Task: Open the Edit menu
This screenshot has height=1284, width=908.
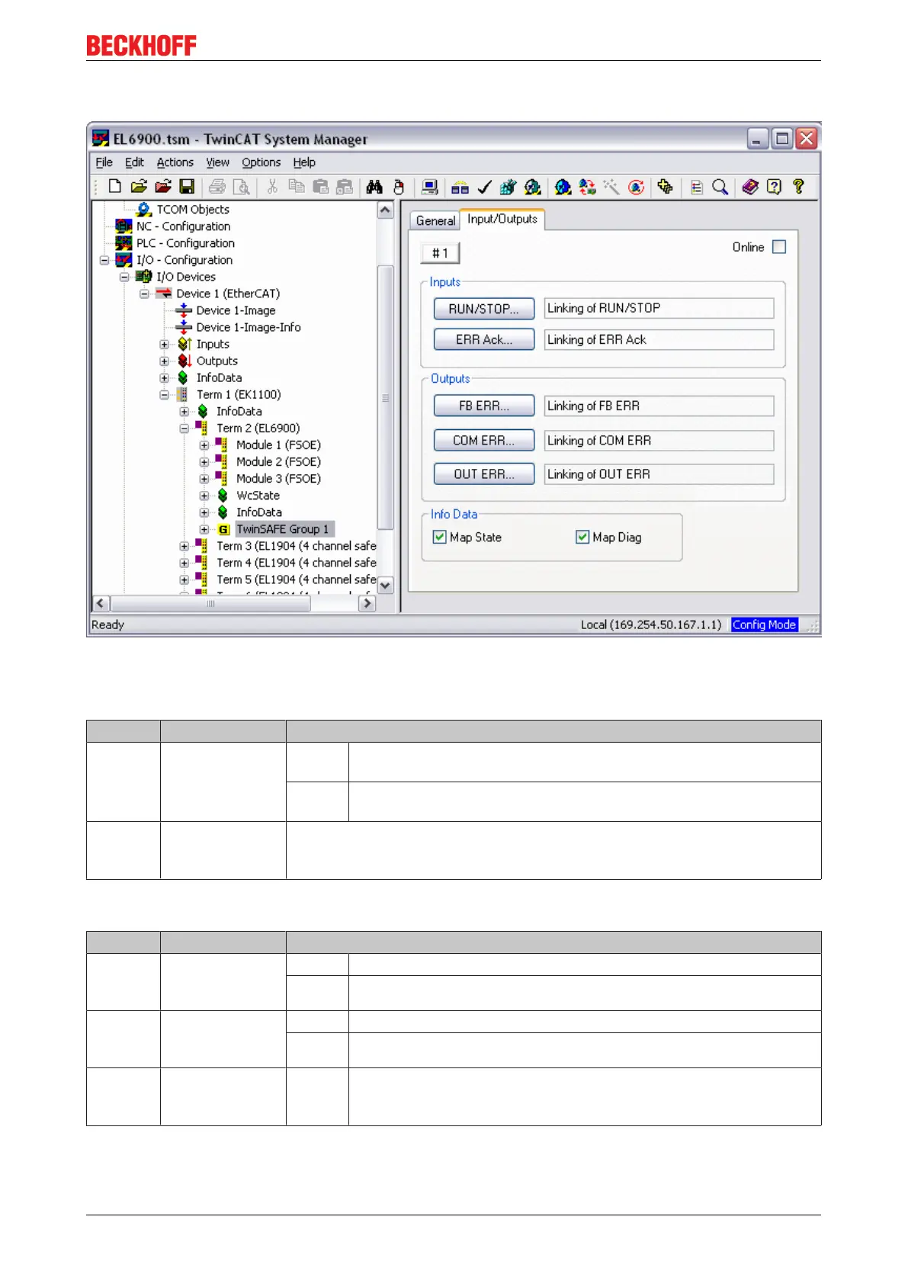Action: pyautogui.click(x=134, y=162)
